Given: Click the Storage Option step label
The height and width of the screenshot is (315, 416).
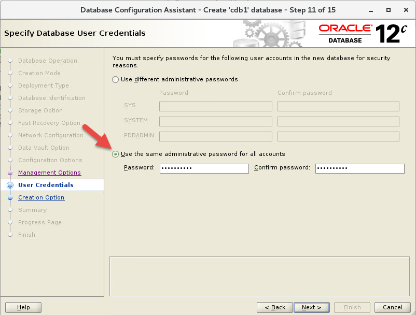Looking at the screenshot, I should coord(40,110).
